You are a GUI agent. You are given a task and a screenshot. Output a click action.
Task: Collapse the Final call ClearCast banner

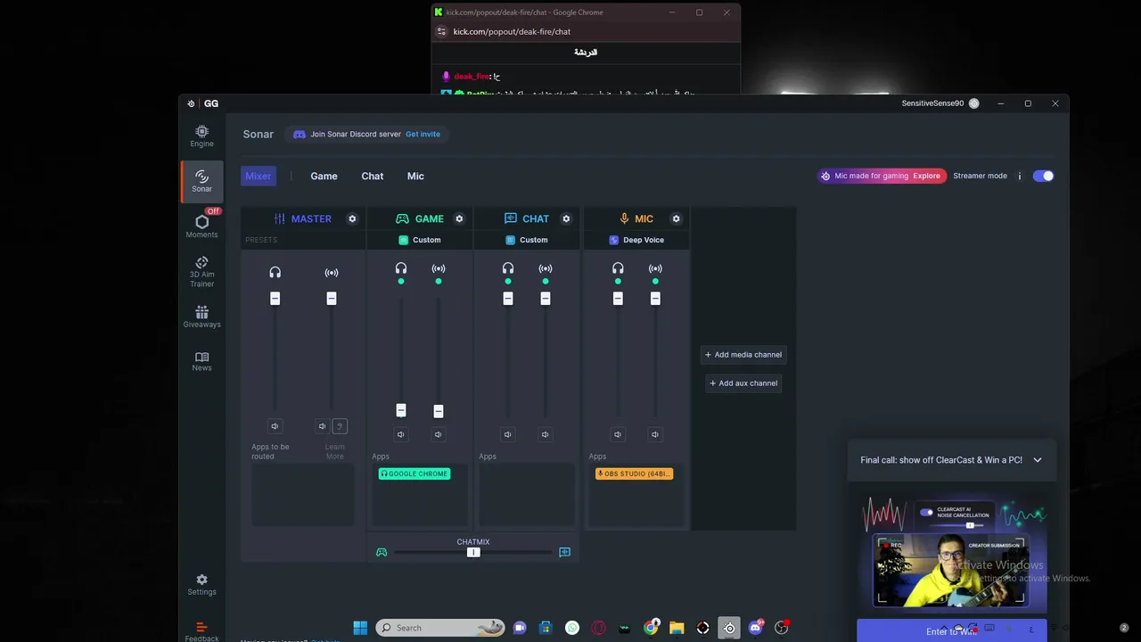(1038, 460)
